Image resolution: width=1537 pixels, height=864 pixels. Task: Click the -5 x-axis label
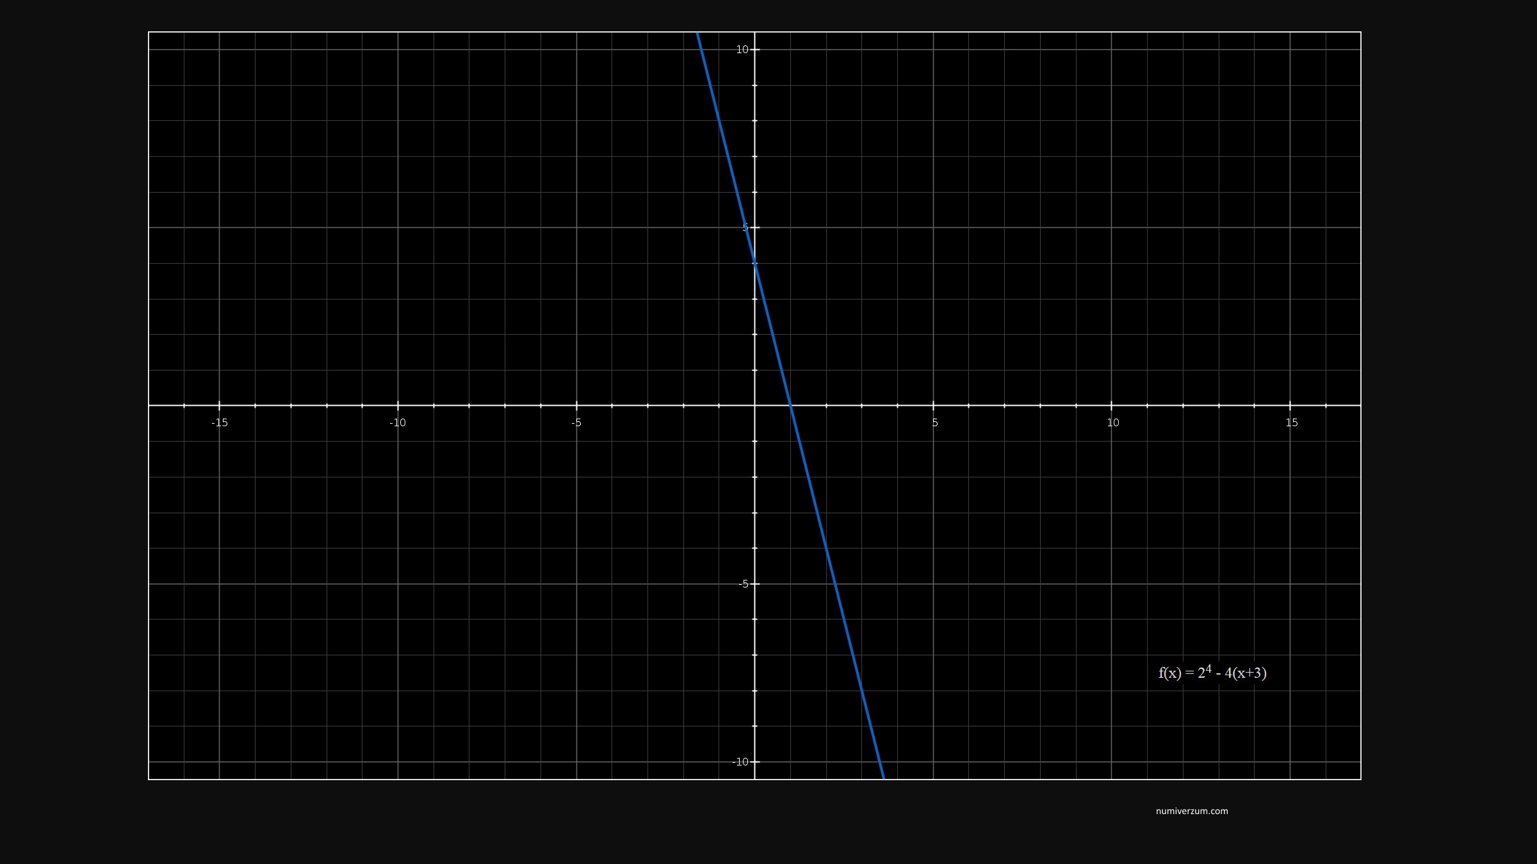(576, 423)
